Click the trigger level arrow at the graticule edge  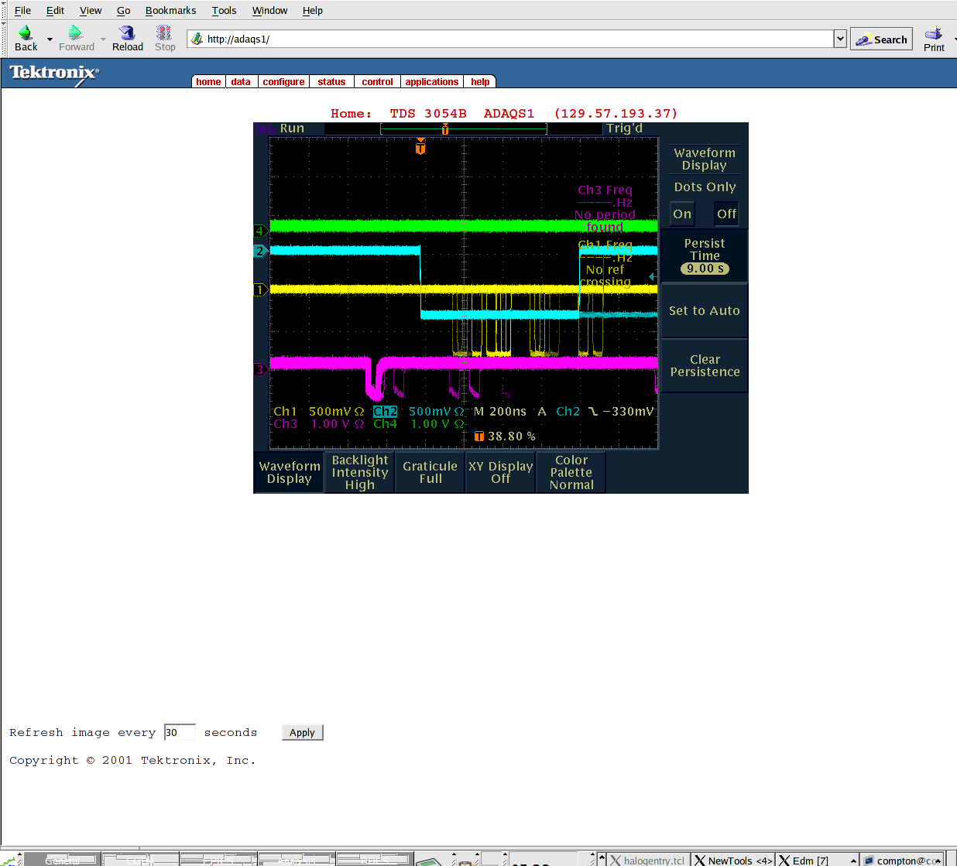tap(653, 276)
